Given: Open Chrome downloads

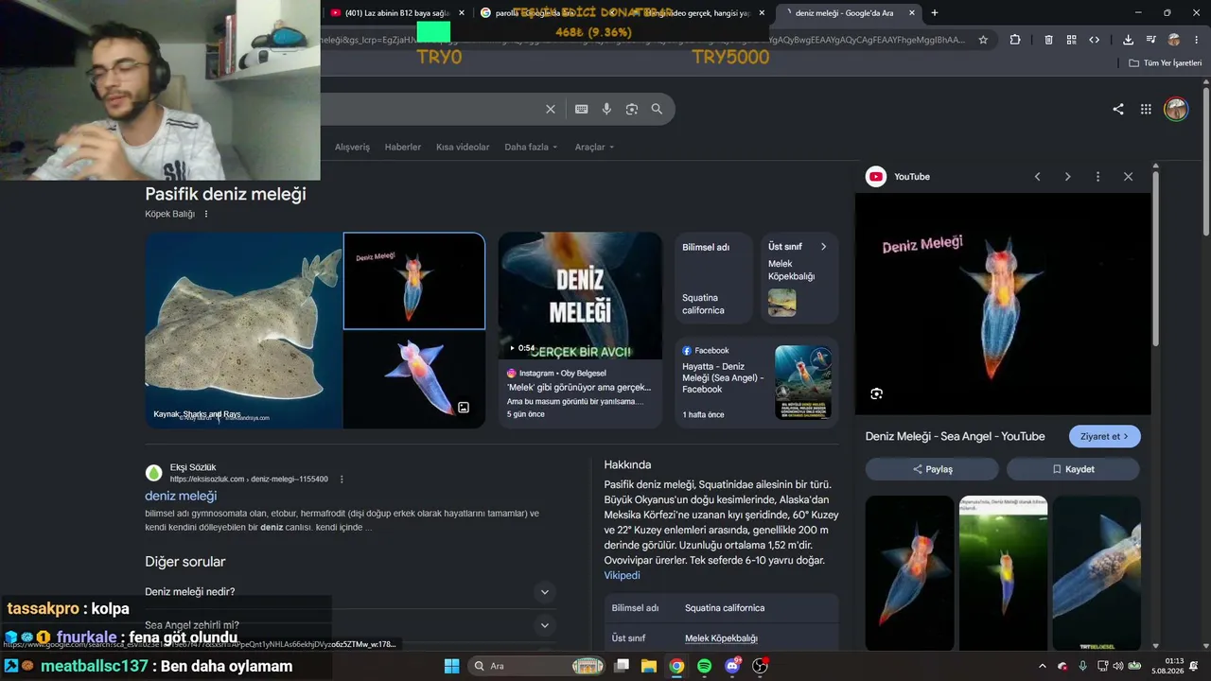Looking at the screenshot, I should tap(1128, 40).
